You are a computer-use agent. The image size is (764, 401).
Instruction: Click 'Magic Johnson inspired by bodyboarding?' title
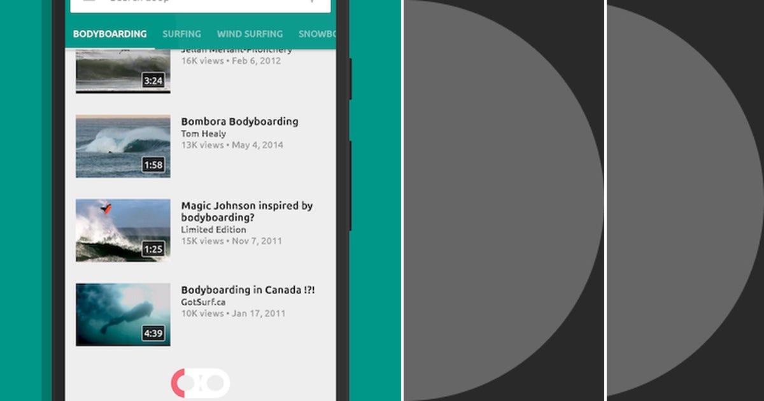[x=247, y=211]
